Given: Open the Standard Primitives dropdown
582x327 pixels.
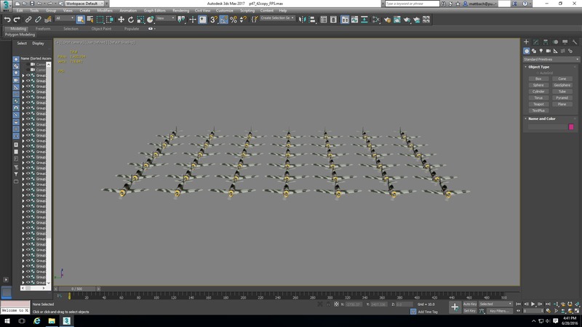Looking at the screenshot, I should 550,59.
